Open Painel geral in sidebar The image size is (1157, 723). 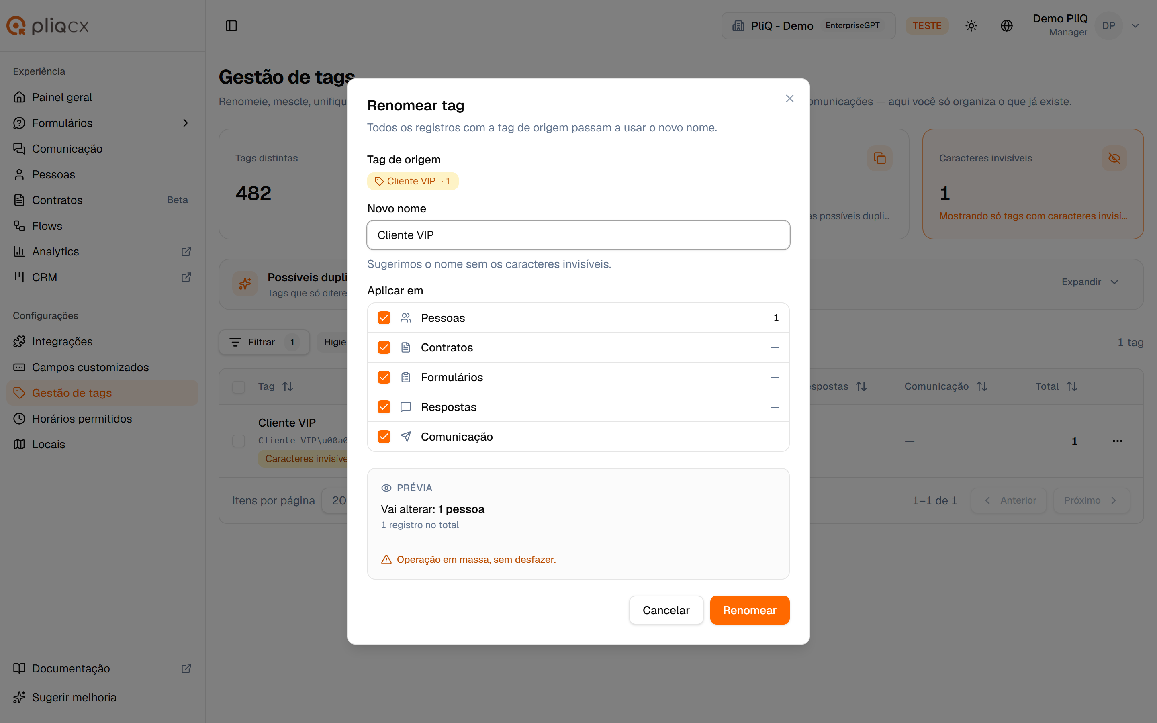102,98
